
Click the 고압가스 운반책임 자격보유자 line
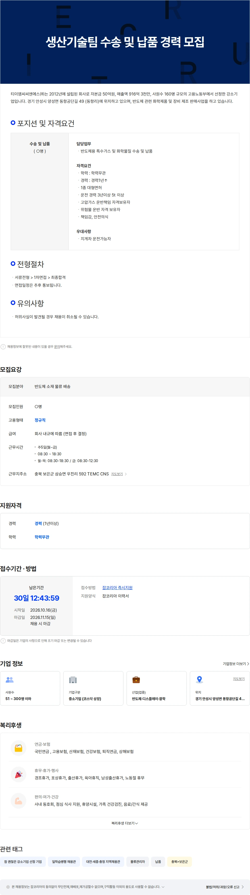pyautogui.click(x=105, y=202)
